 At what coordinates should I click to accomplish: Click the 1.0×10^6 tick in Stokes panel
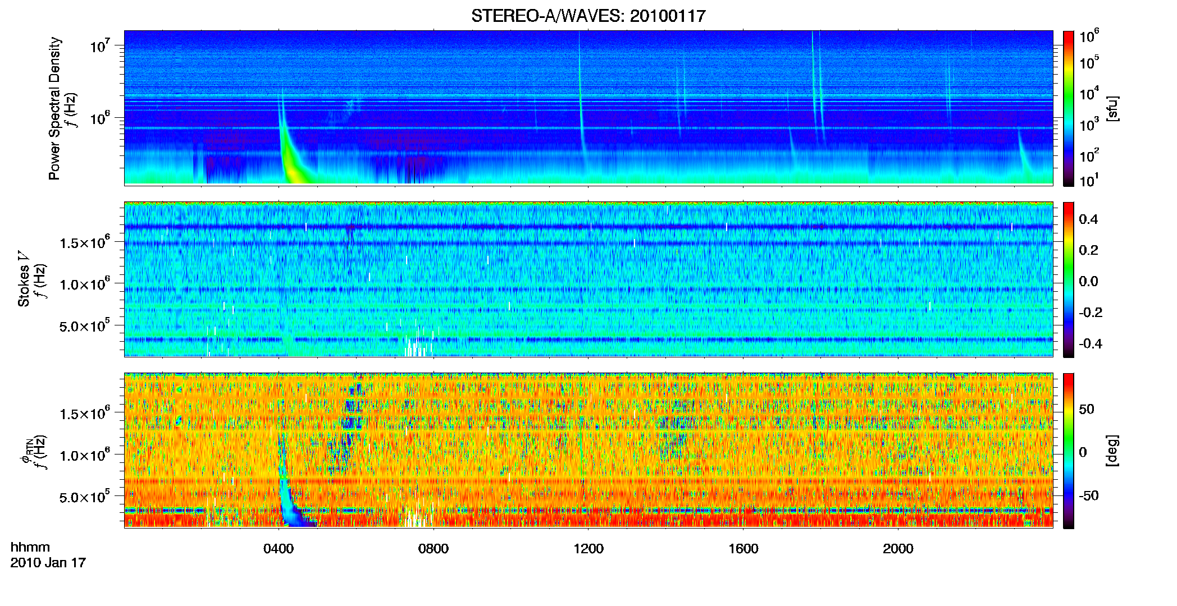pos(84,284)
